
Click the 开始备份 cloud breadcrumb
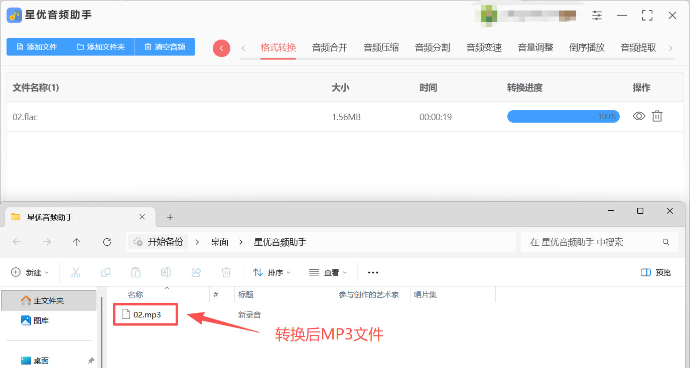click(159, 242)
